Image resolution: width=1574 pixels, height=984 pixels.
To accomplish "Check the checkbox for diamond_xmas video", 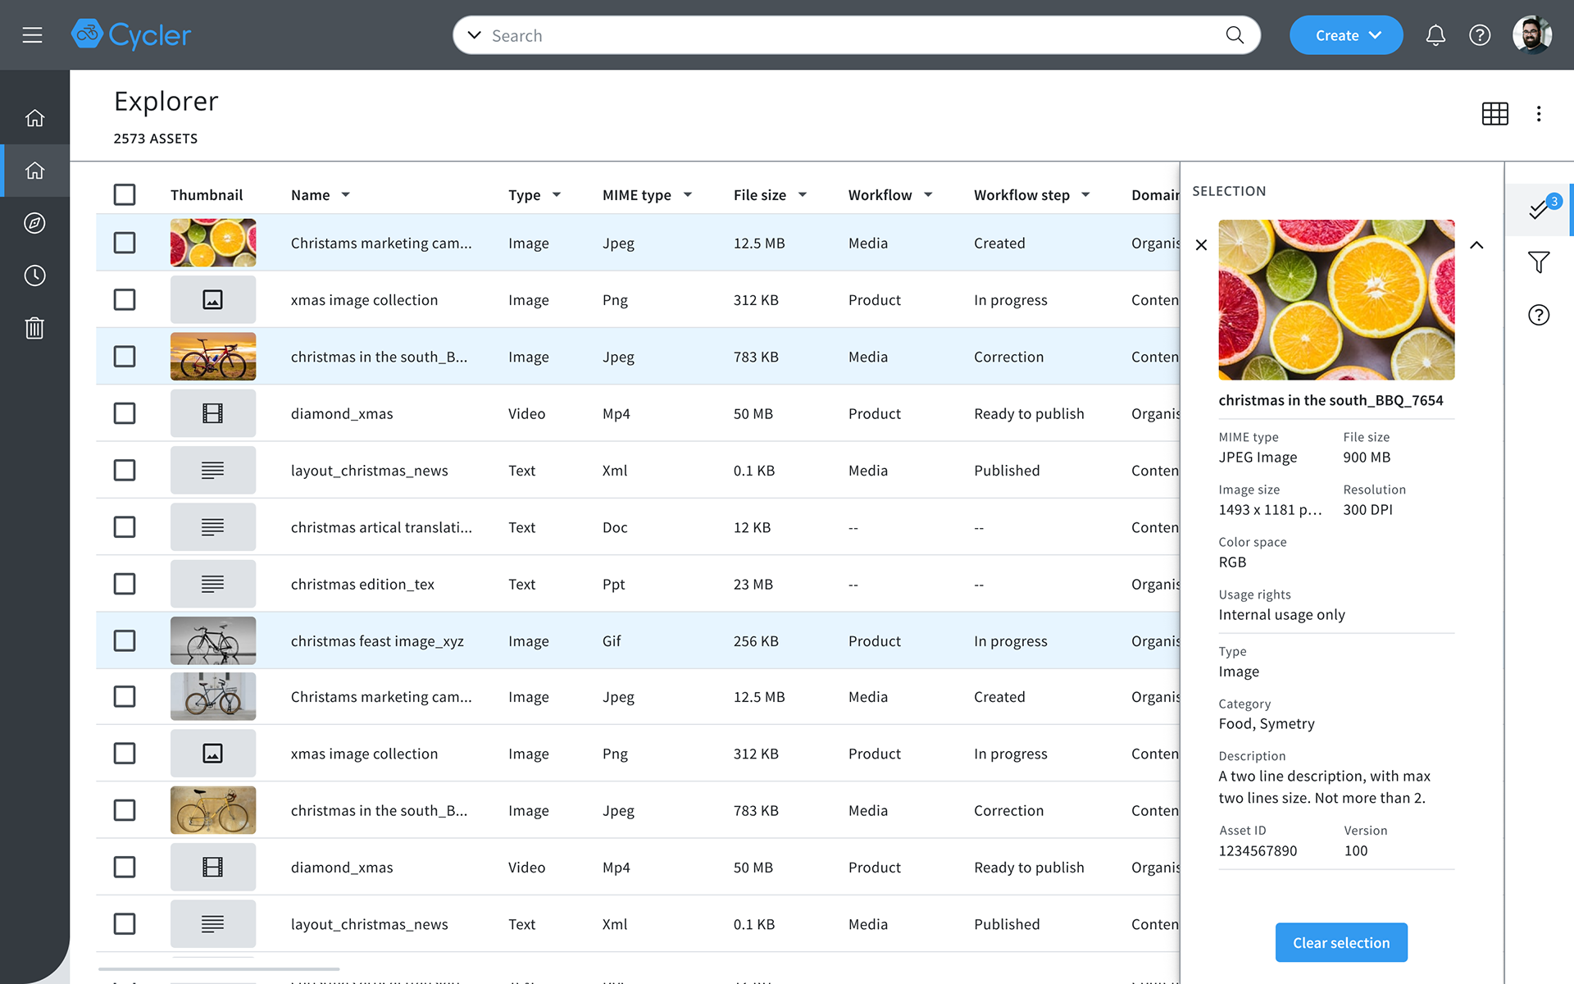I will [x=124, y=413].
